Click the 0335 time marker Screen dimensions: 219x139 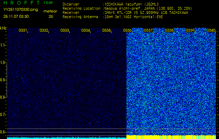pos(107,30)
